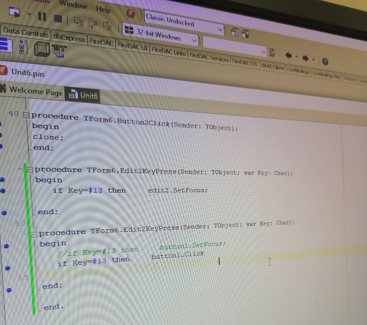Open the Sensors palette tab
Viewport: 367px width, 325px height.
350,79
